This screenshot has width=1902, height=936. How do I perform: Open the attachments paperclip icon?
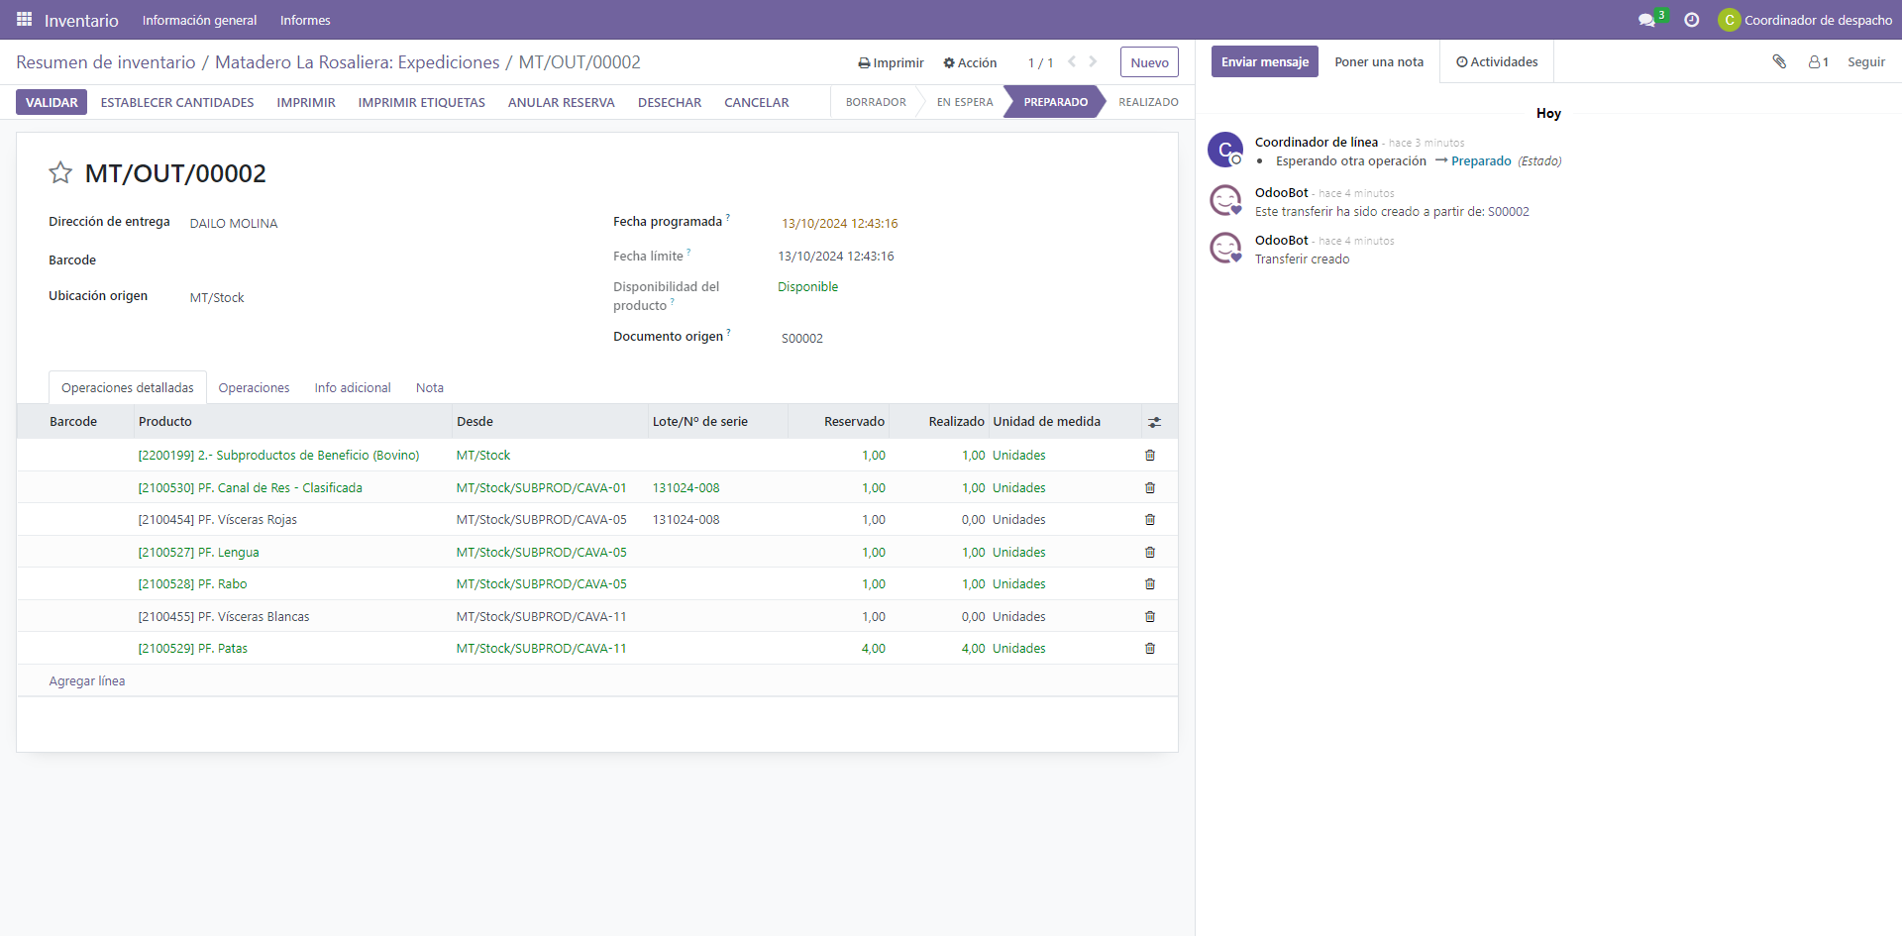[x=1779, y=61]
